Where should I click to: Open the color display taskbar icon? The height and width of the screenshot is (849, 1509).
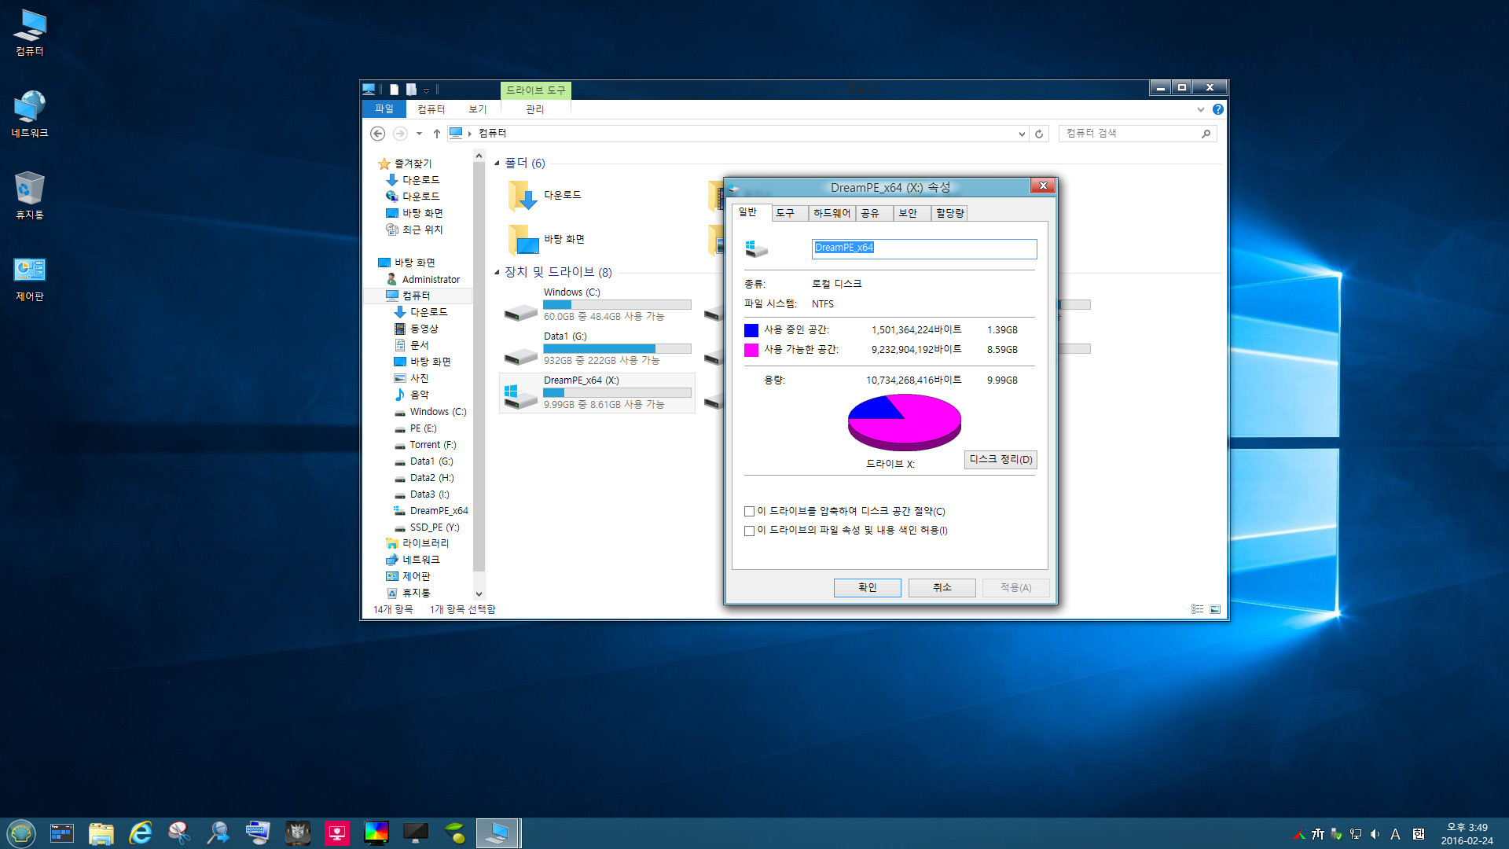(376, 832)
